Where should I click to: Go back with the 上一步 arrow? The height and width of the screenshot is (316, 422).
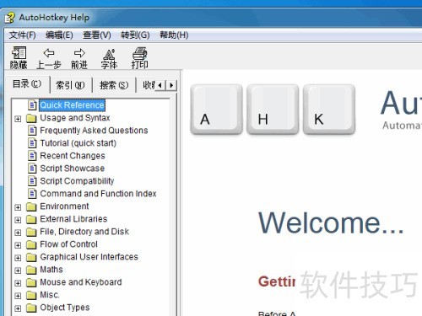pos(49,58)
